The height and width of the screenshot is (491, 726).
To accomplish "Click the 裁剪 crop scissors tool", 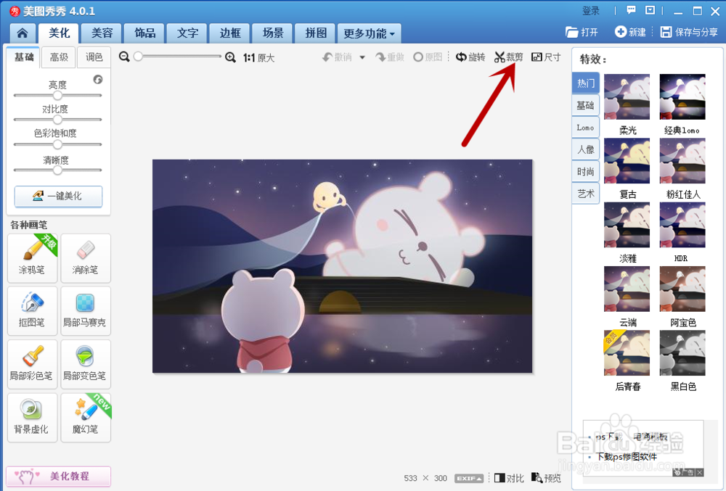I will (x=508, y=57).
